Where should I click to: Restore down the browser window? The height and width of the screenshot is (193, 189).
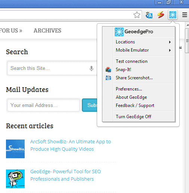[168, 2]
